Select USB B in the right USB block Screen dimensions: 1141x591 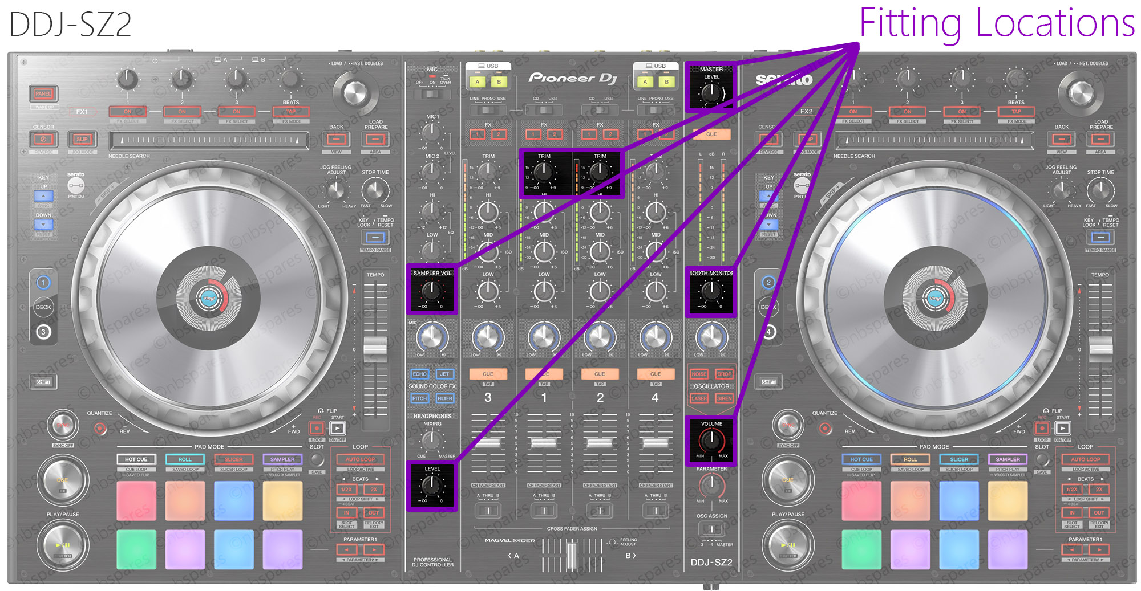(x=666, y=82)
